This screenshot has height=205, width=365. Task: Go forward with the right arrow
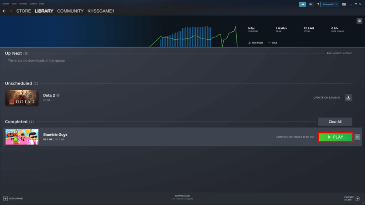(11, 11)
